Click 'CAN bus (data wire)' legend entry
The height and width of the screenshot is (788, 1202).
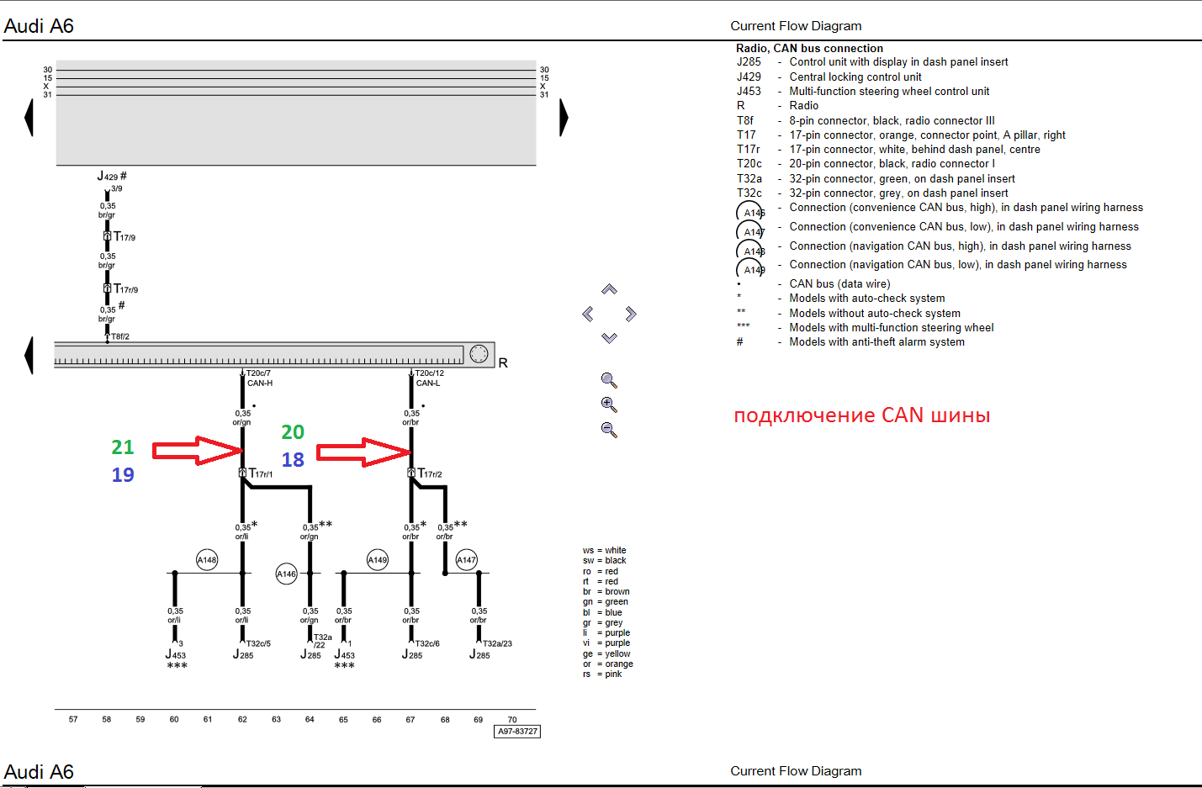click(x=839, y=283)
